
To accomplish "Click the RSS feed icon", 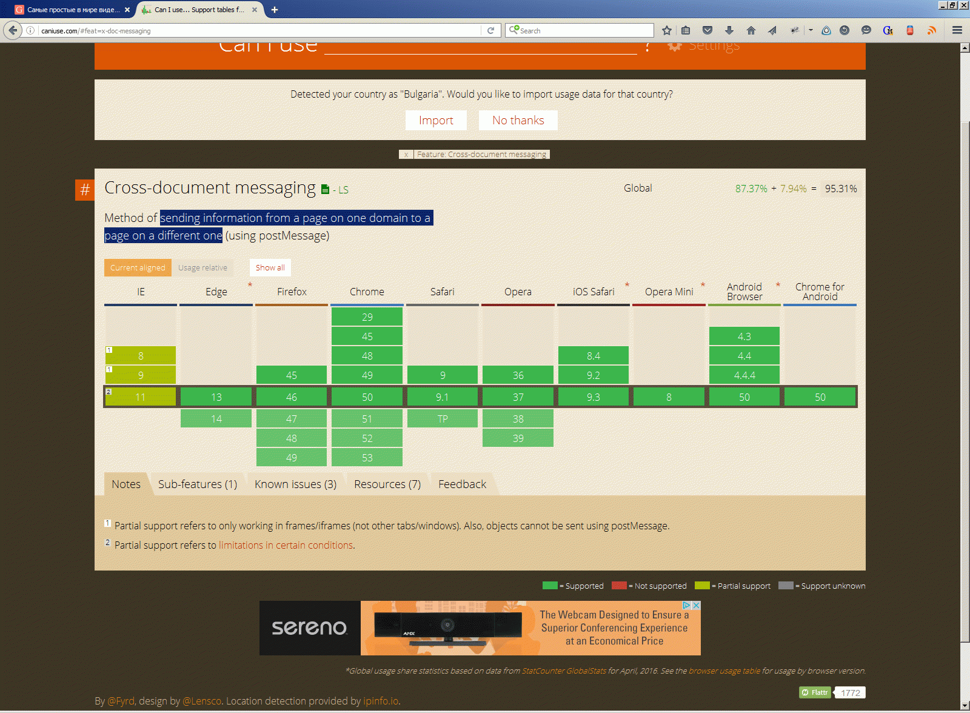I will [x=932, y=30].
